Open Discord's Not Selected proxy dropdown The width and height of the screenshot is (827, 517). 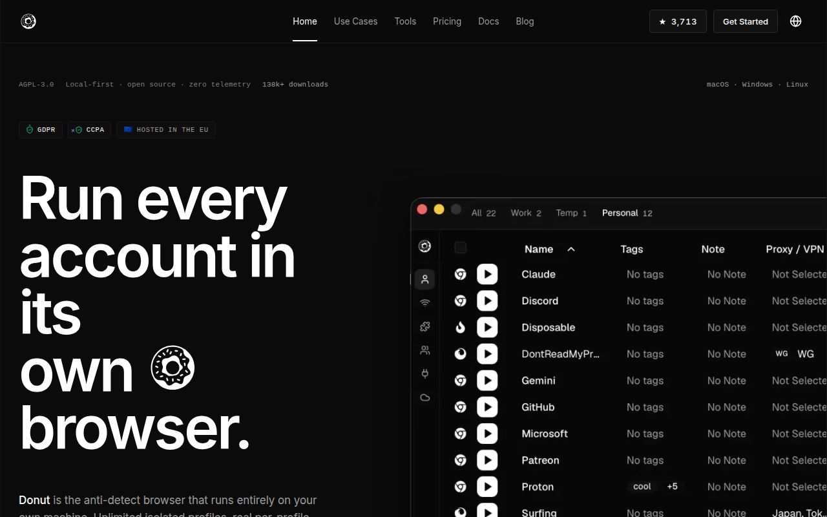click(x=799, y=301)
